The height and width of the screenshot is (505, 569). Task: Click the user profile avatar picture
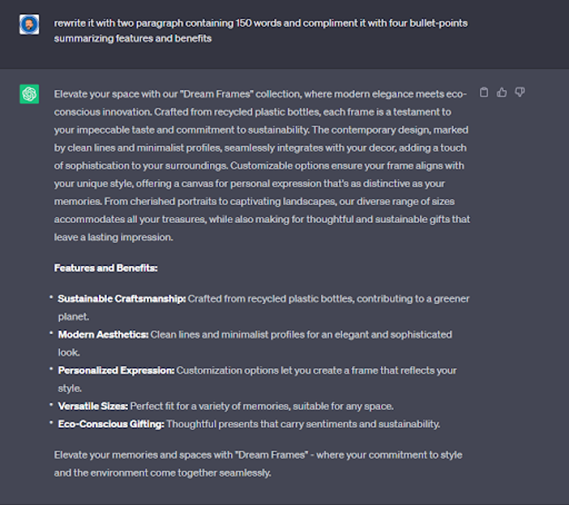tap(29, 24)
